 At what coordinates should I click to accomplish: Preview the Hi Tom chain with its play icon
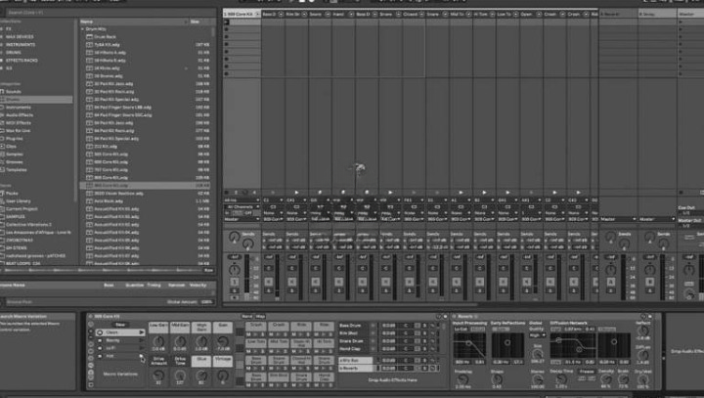[484, 193]
